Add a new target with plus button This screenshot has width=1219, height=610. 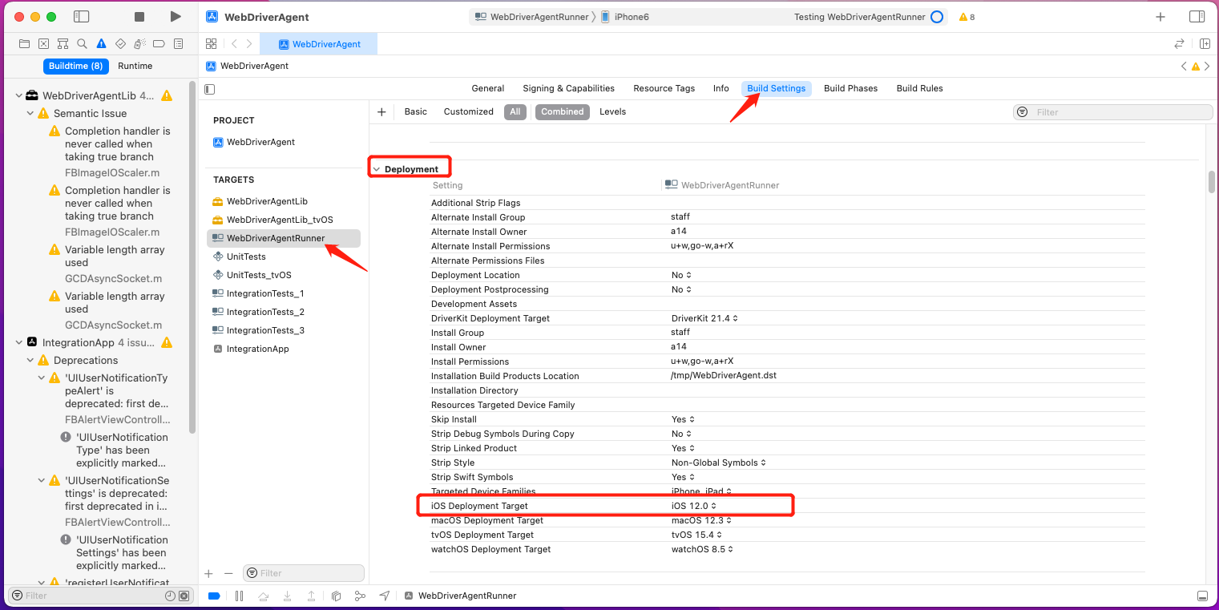pyautogui.click(x=209, y=573)
